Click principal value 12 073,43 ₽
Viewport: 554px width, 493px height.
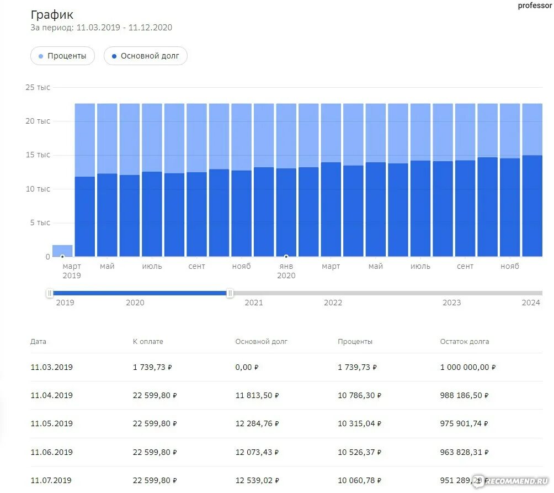(257, 452)
